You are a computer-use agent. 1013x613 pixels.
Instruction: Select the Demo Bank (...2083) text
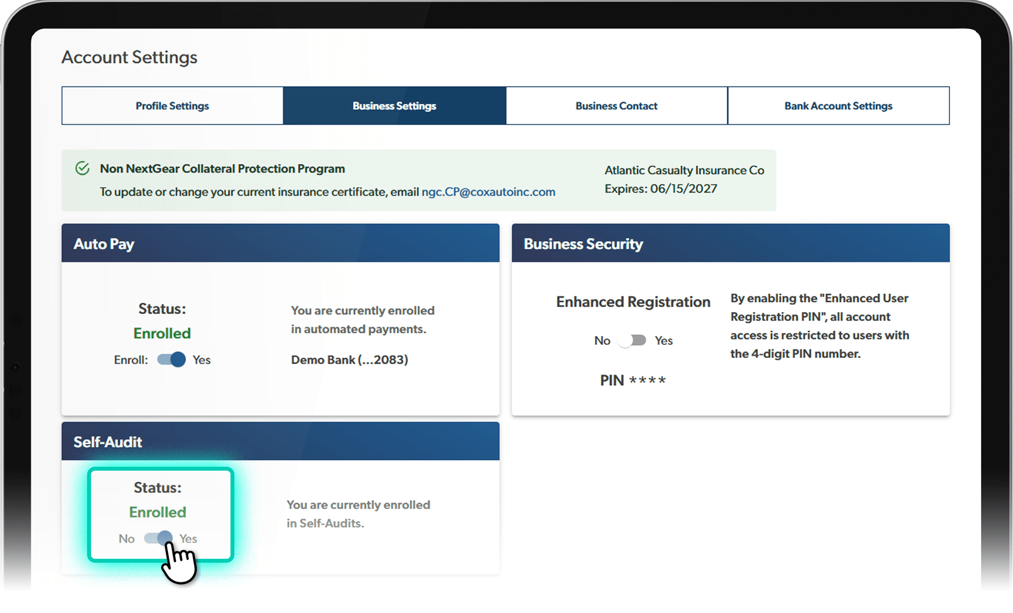click(349, 360)
